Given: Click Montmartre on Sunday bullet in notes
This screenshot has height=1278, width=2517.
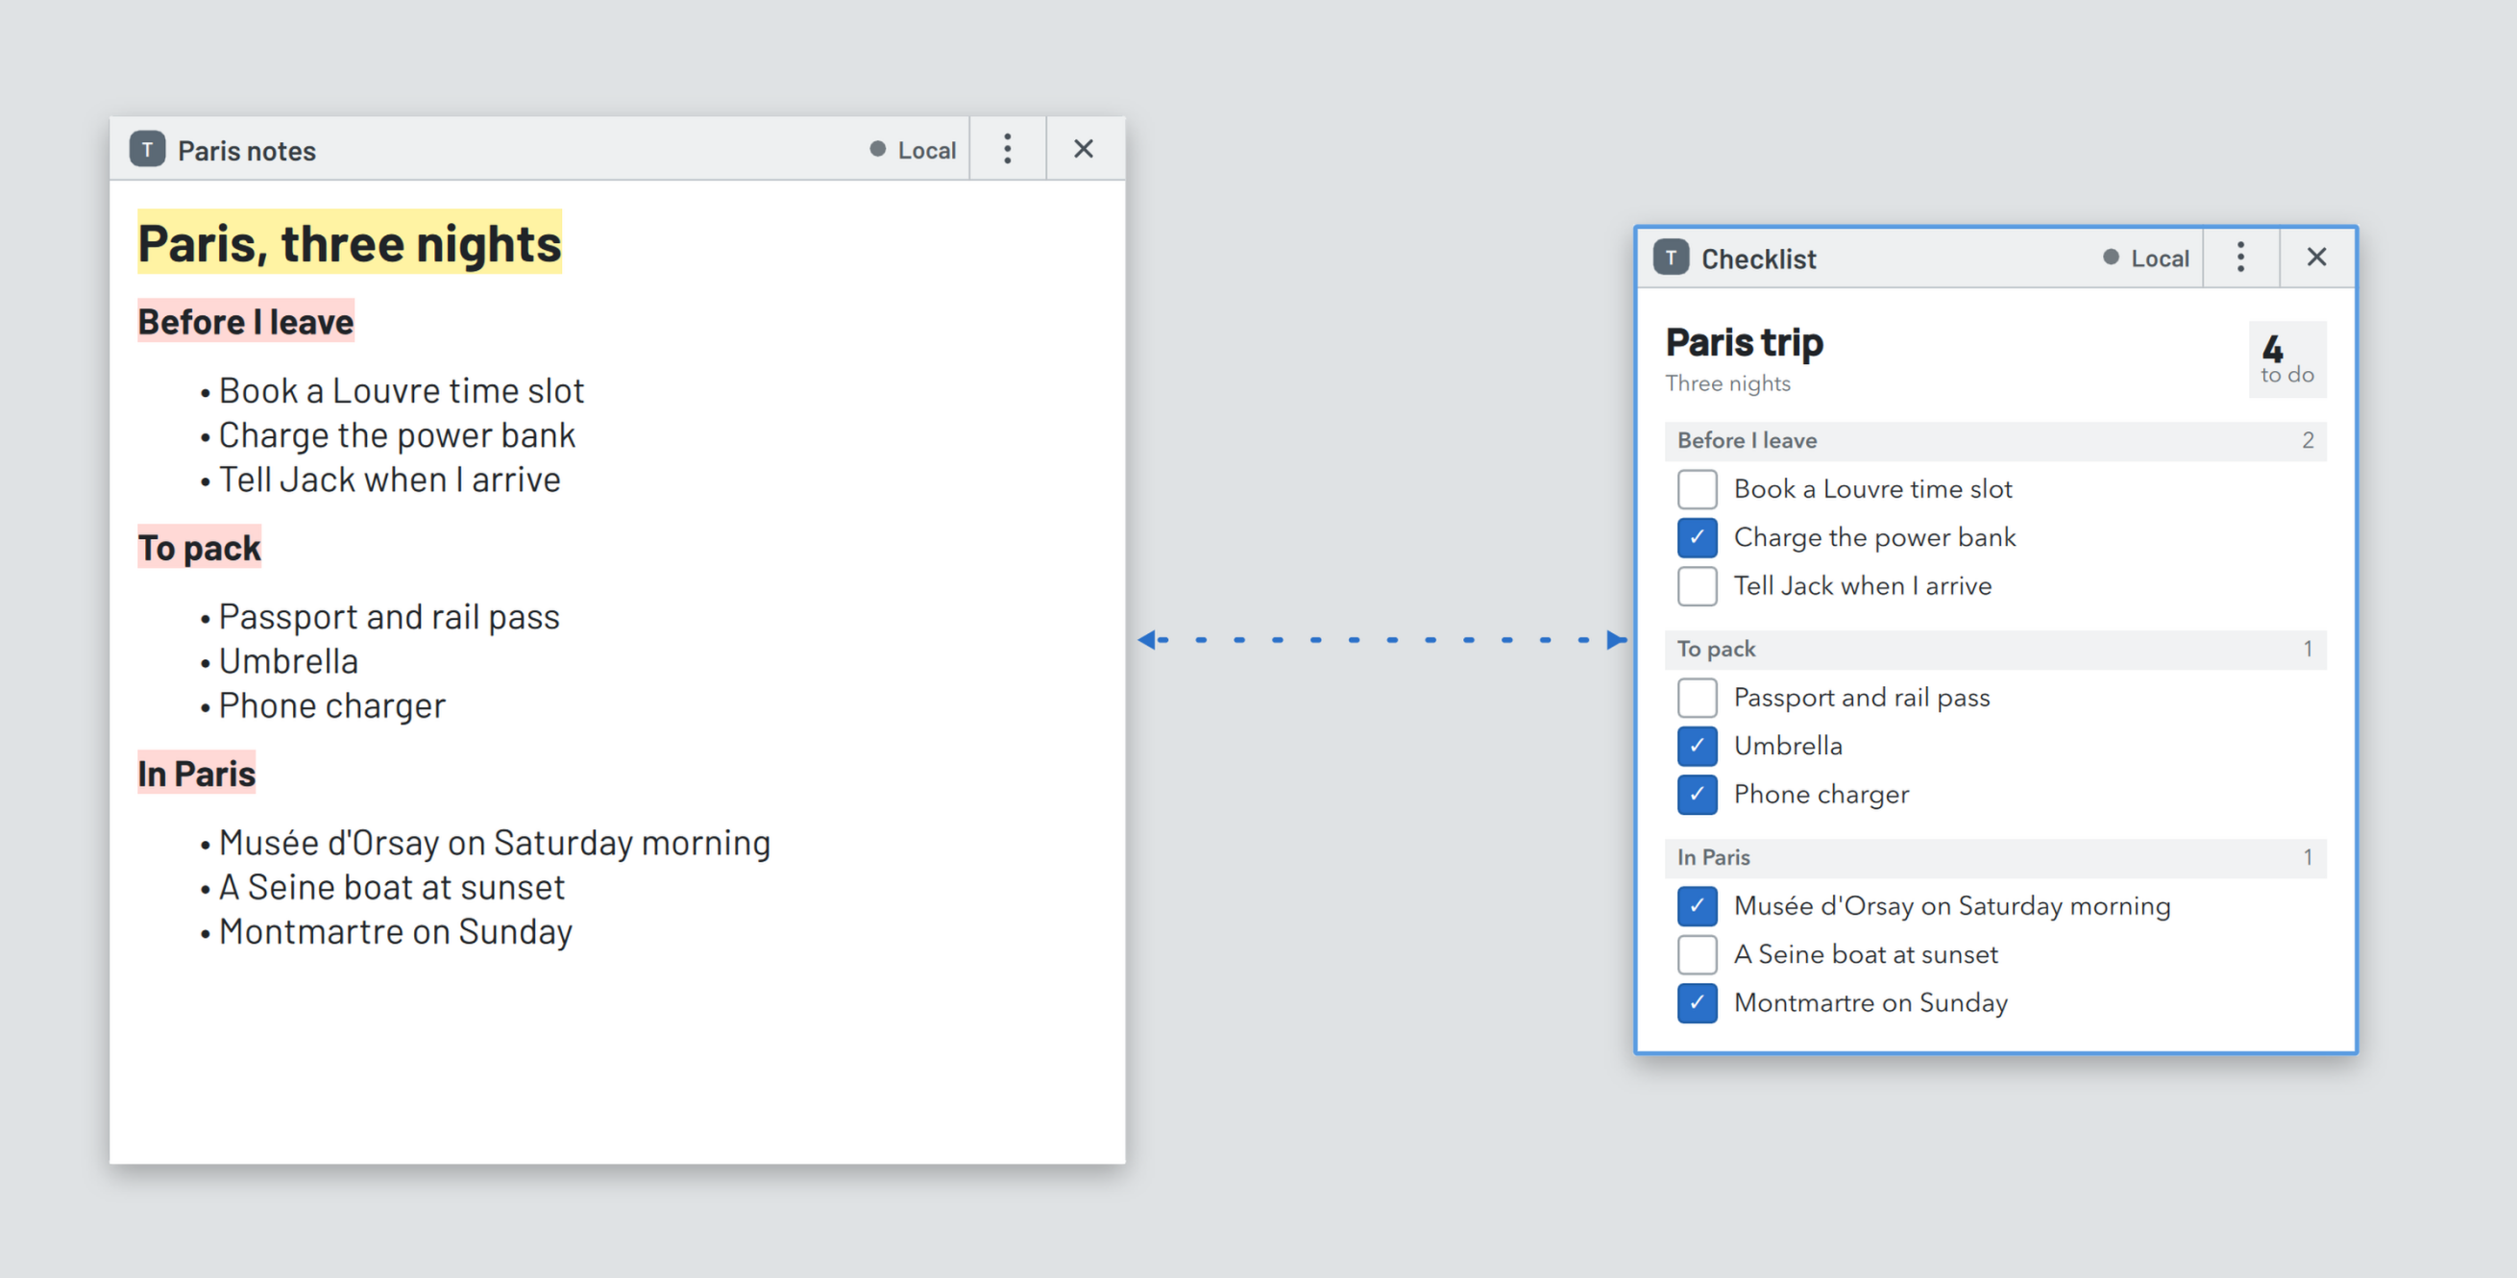Looking at the screenshot, I should point(396,932).
